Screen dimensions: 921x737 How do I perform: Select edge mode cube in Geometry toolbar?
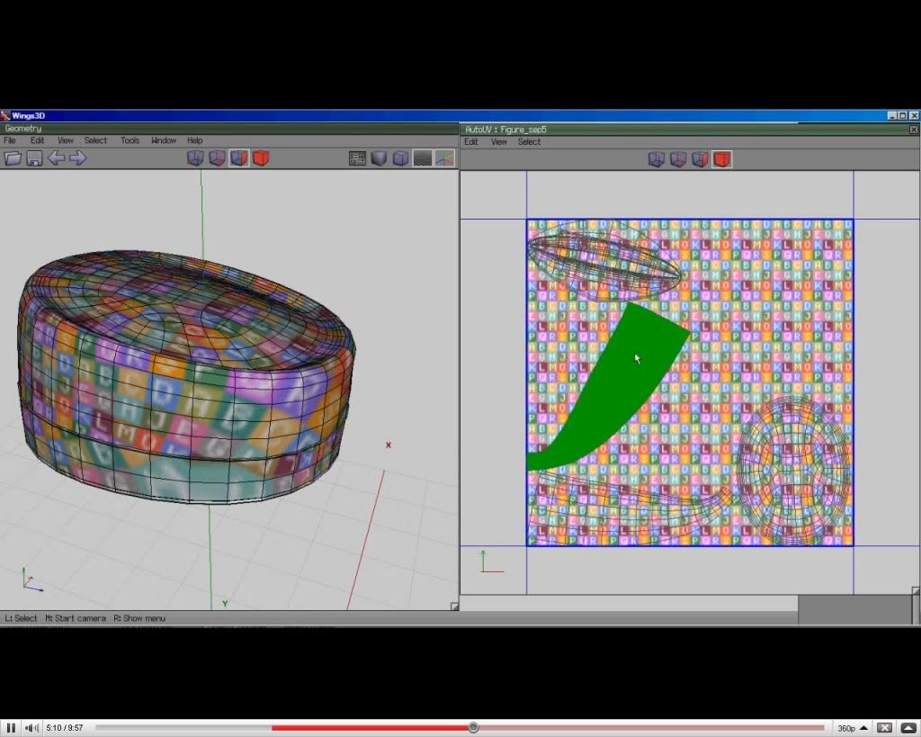point(217,158)
